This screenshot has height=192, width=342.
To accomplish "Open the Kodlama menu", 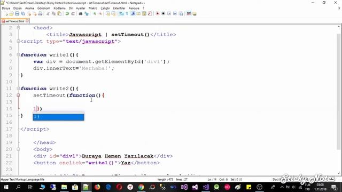I will [59, 8].
